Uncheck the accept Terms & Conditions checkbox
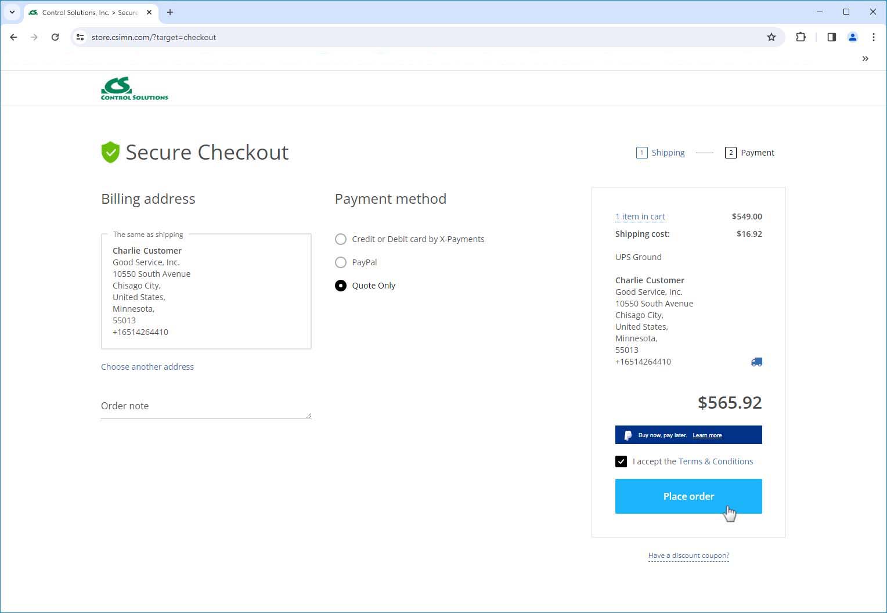887x613 pixels. point(621,461)
